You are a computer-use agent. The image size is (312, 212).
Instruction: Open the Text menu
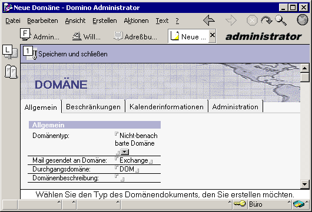[162, 21]
